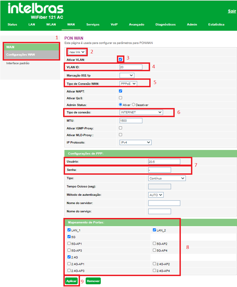
Task: Click the Sair logout link
Action: coord(232,11)
